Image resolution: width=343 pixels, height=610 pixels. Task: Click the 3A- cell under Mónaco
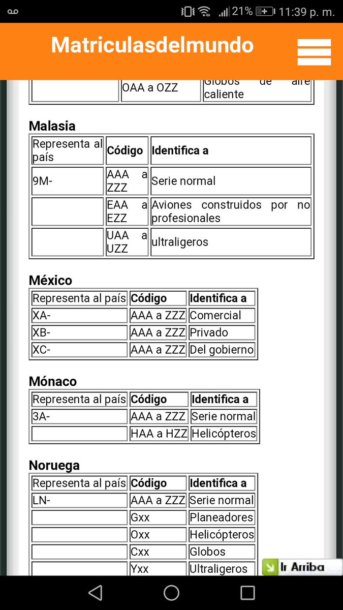click(79, 416)
